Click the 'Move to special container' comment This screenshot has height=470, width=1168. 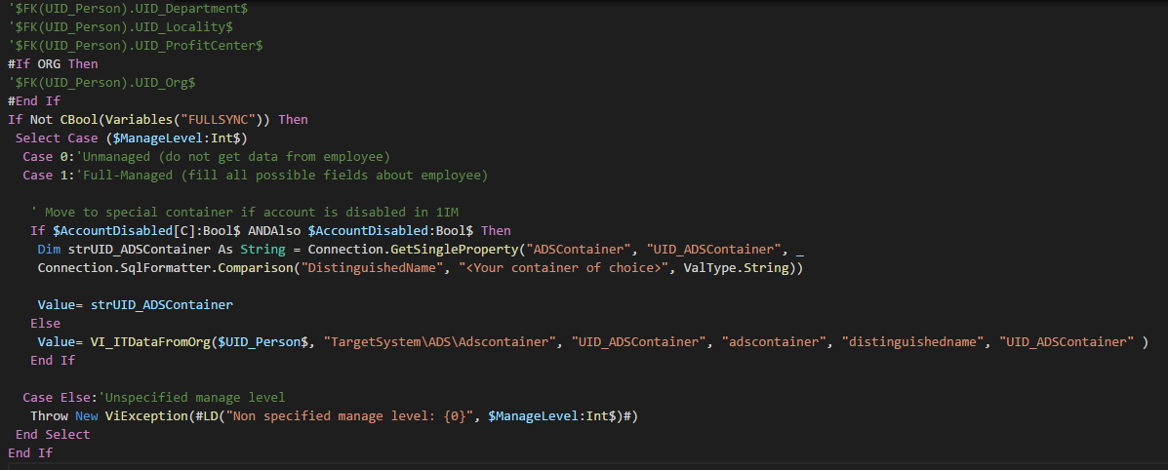coord(251,212)
